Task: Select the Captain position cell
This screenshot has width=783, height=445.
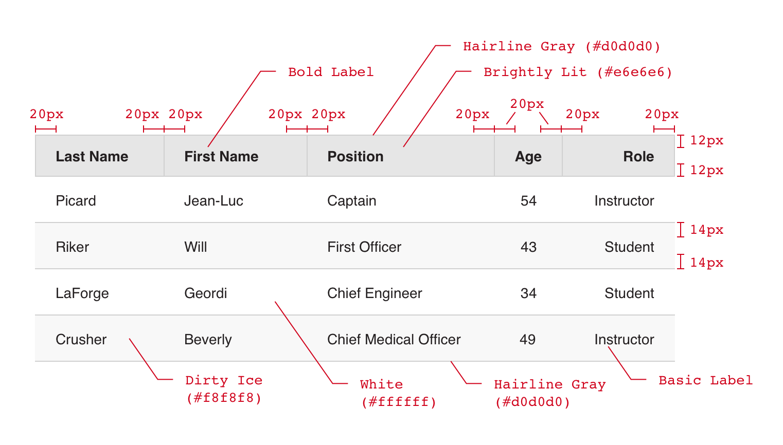Action: tap(352, 200)
